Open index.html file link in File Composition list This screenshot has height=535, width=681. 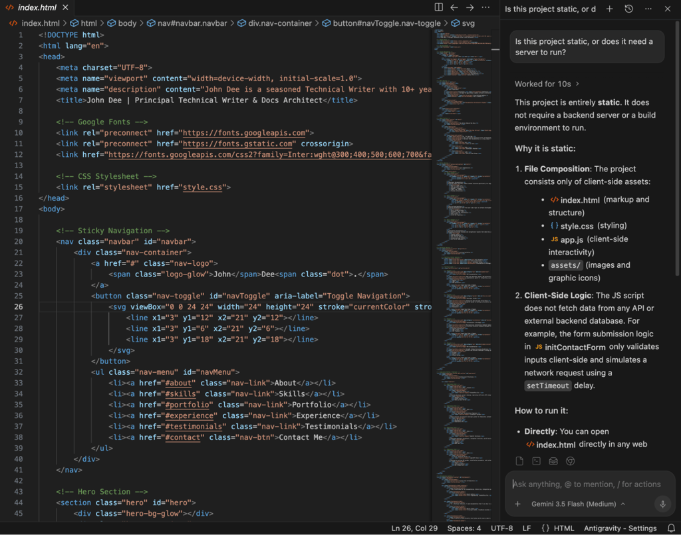point(575,200)
